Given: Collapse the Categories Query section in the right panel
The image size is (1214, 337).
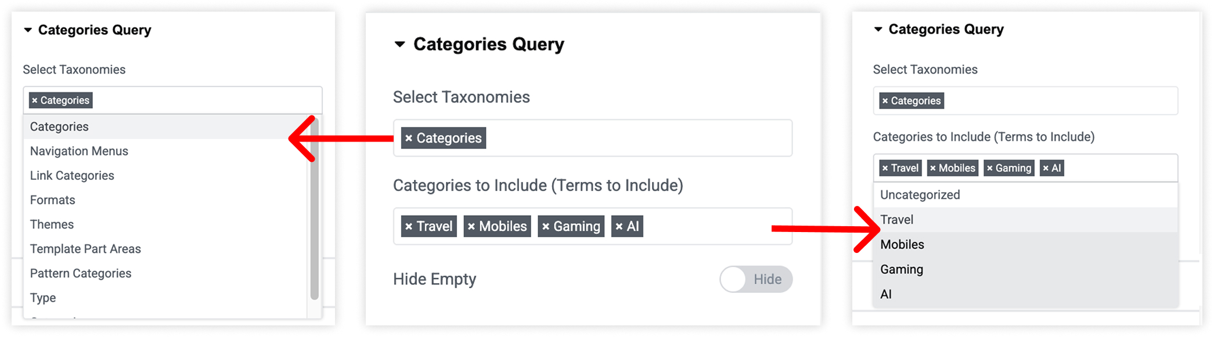Looking at the screenshot, I should (878, 30).
